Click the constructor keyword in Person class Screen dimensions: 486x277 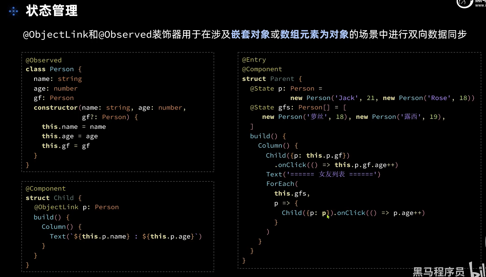(55, 107)
